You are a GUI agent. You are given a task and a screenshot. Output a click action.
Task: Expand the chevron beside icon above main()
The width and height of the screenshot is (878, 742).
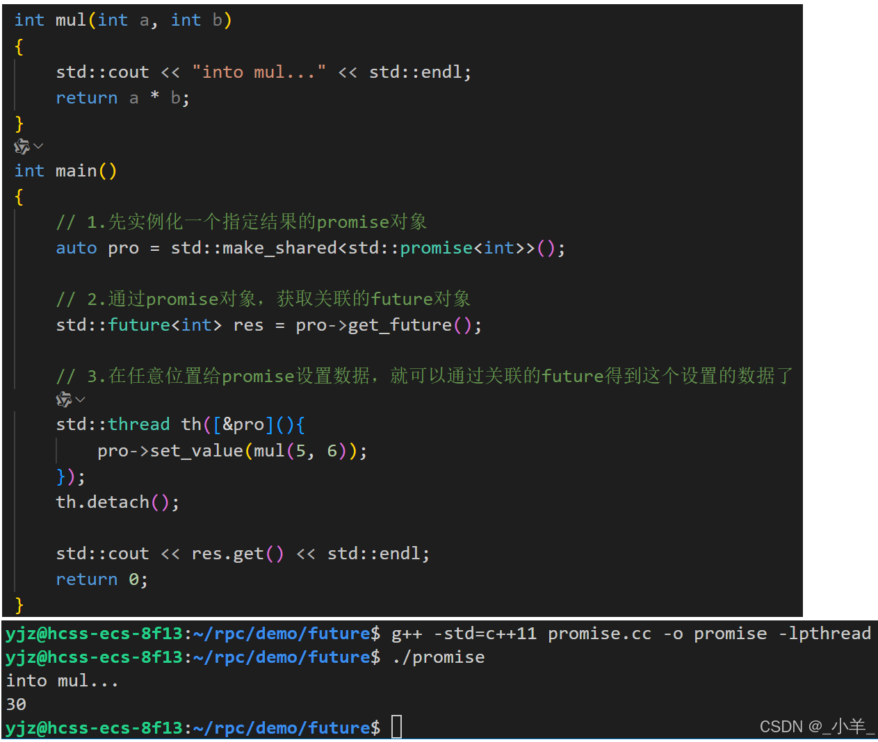[38, 146]
